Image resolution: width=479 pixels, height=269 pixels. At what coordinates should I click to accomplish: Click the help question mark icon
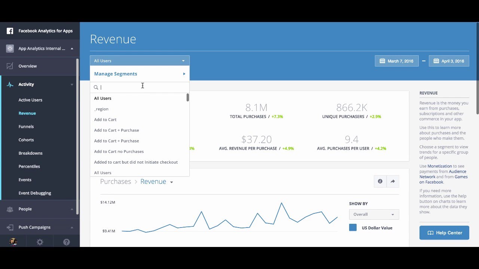pos(67,242)
